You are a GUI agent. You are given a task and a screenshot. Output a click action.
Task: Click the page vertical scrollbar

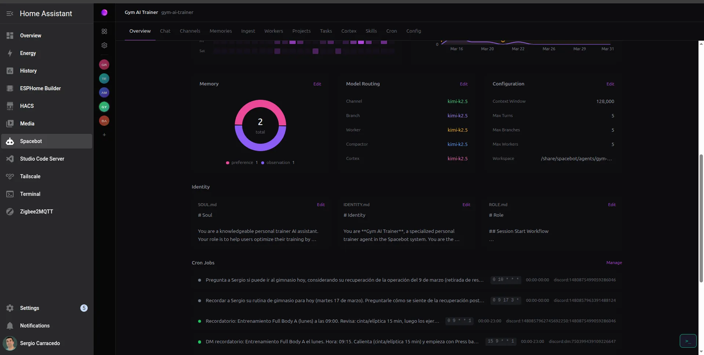pos(701,218)
